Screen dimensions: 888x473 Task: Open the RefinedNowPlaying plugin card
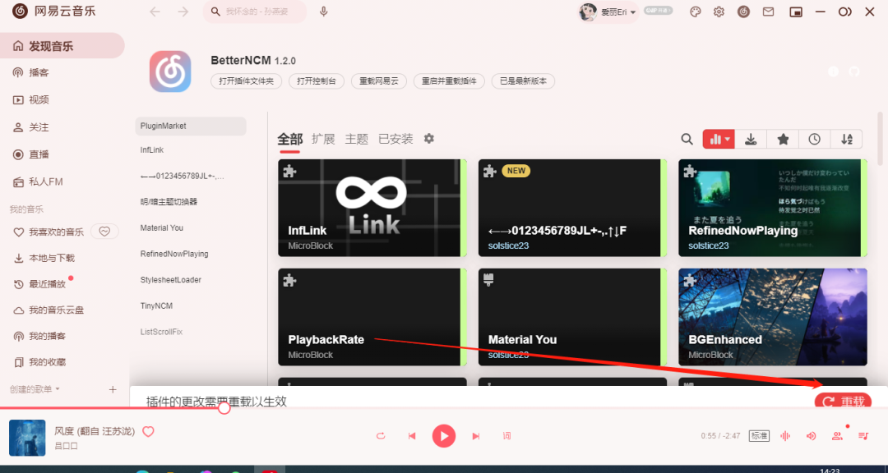(772, 208)
